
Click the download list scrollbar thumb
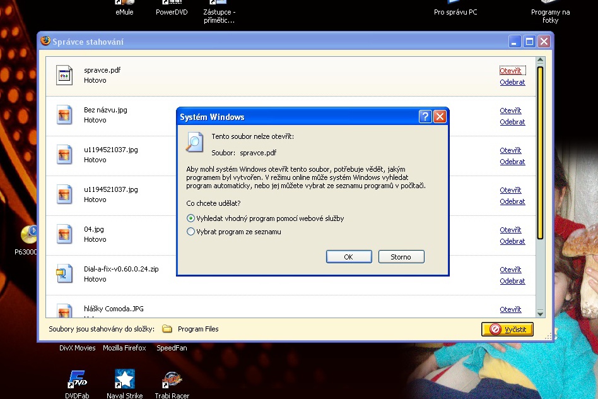click(x=540, y=153)
